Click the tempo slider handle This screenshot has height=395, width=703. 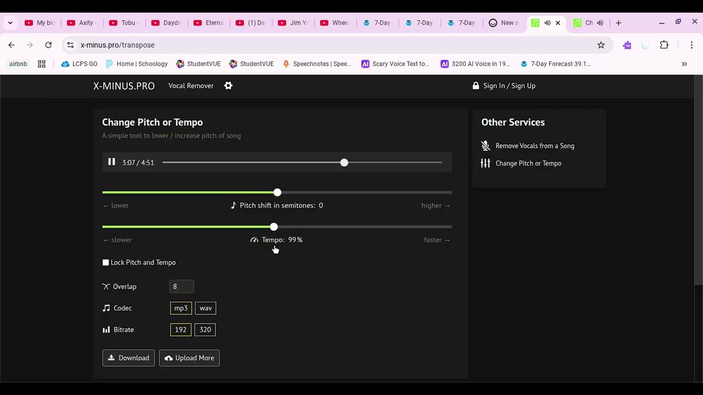pyautogui.click(x=274, y=227)
